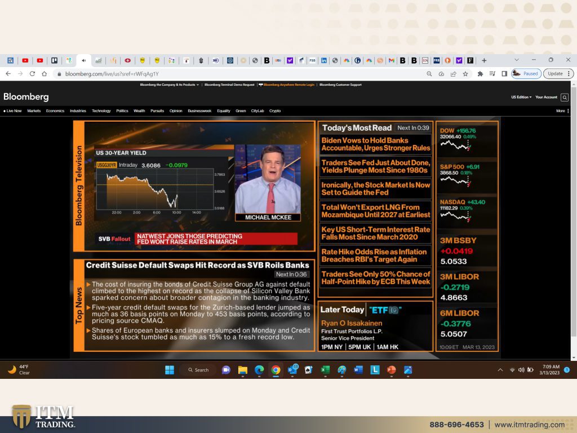Screen dimensions: 577x433
Task: Switch to the first YouTube tab
Action: click(x=25, y=60)
